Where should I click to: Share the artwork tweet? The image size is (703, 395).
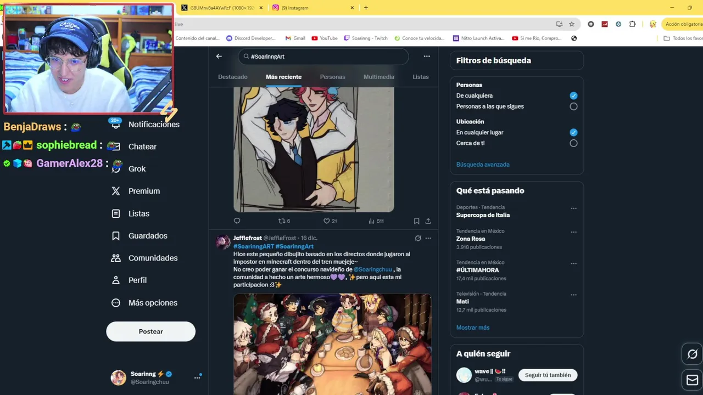[x=428, y=221]
